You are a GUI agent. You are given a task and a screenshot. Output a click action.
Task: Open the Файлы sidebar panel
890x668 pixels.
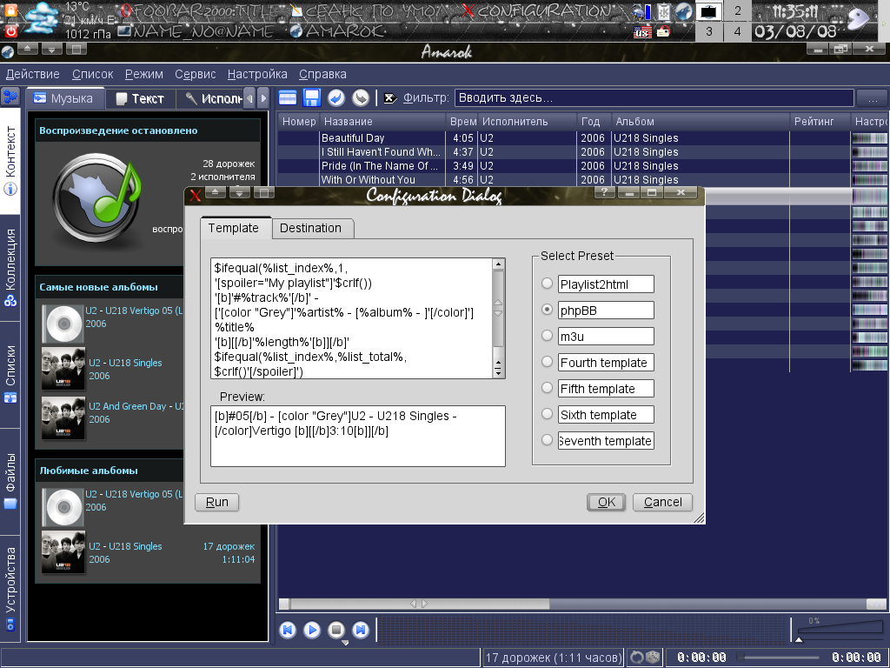tap(10, 480)
